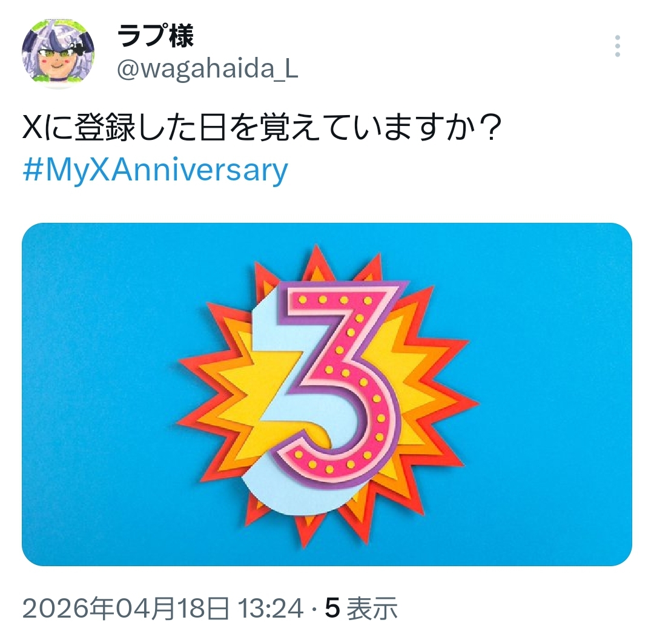
Task: Select the Japanese tweet text about registering on X
Action: 262,128
